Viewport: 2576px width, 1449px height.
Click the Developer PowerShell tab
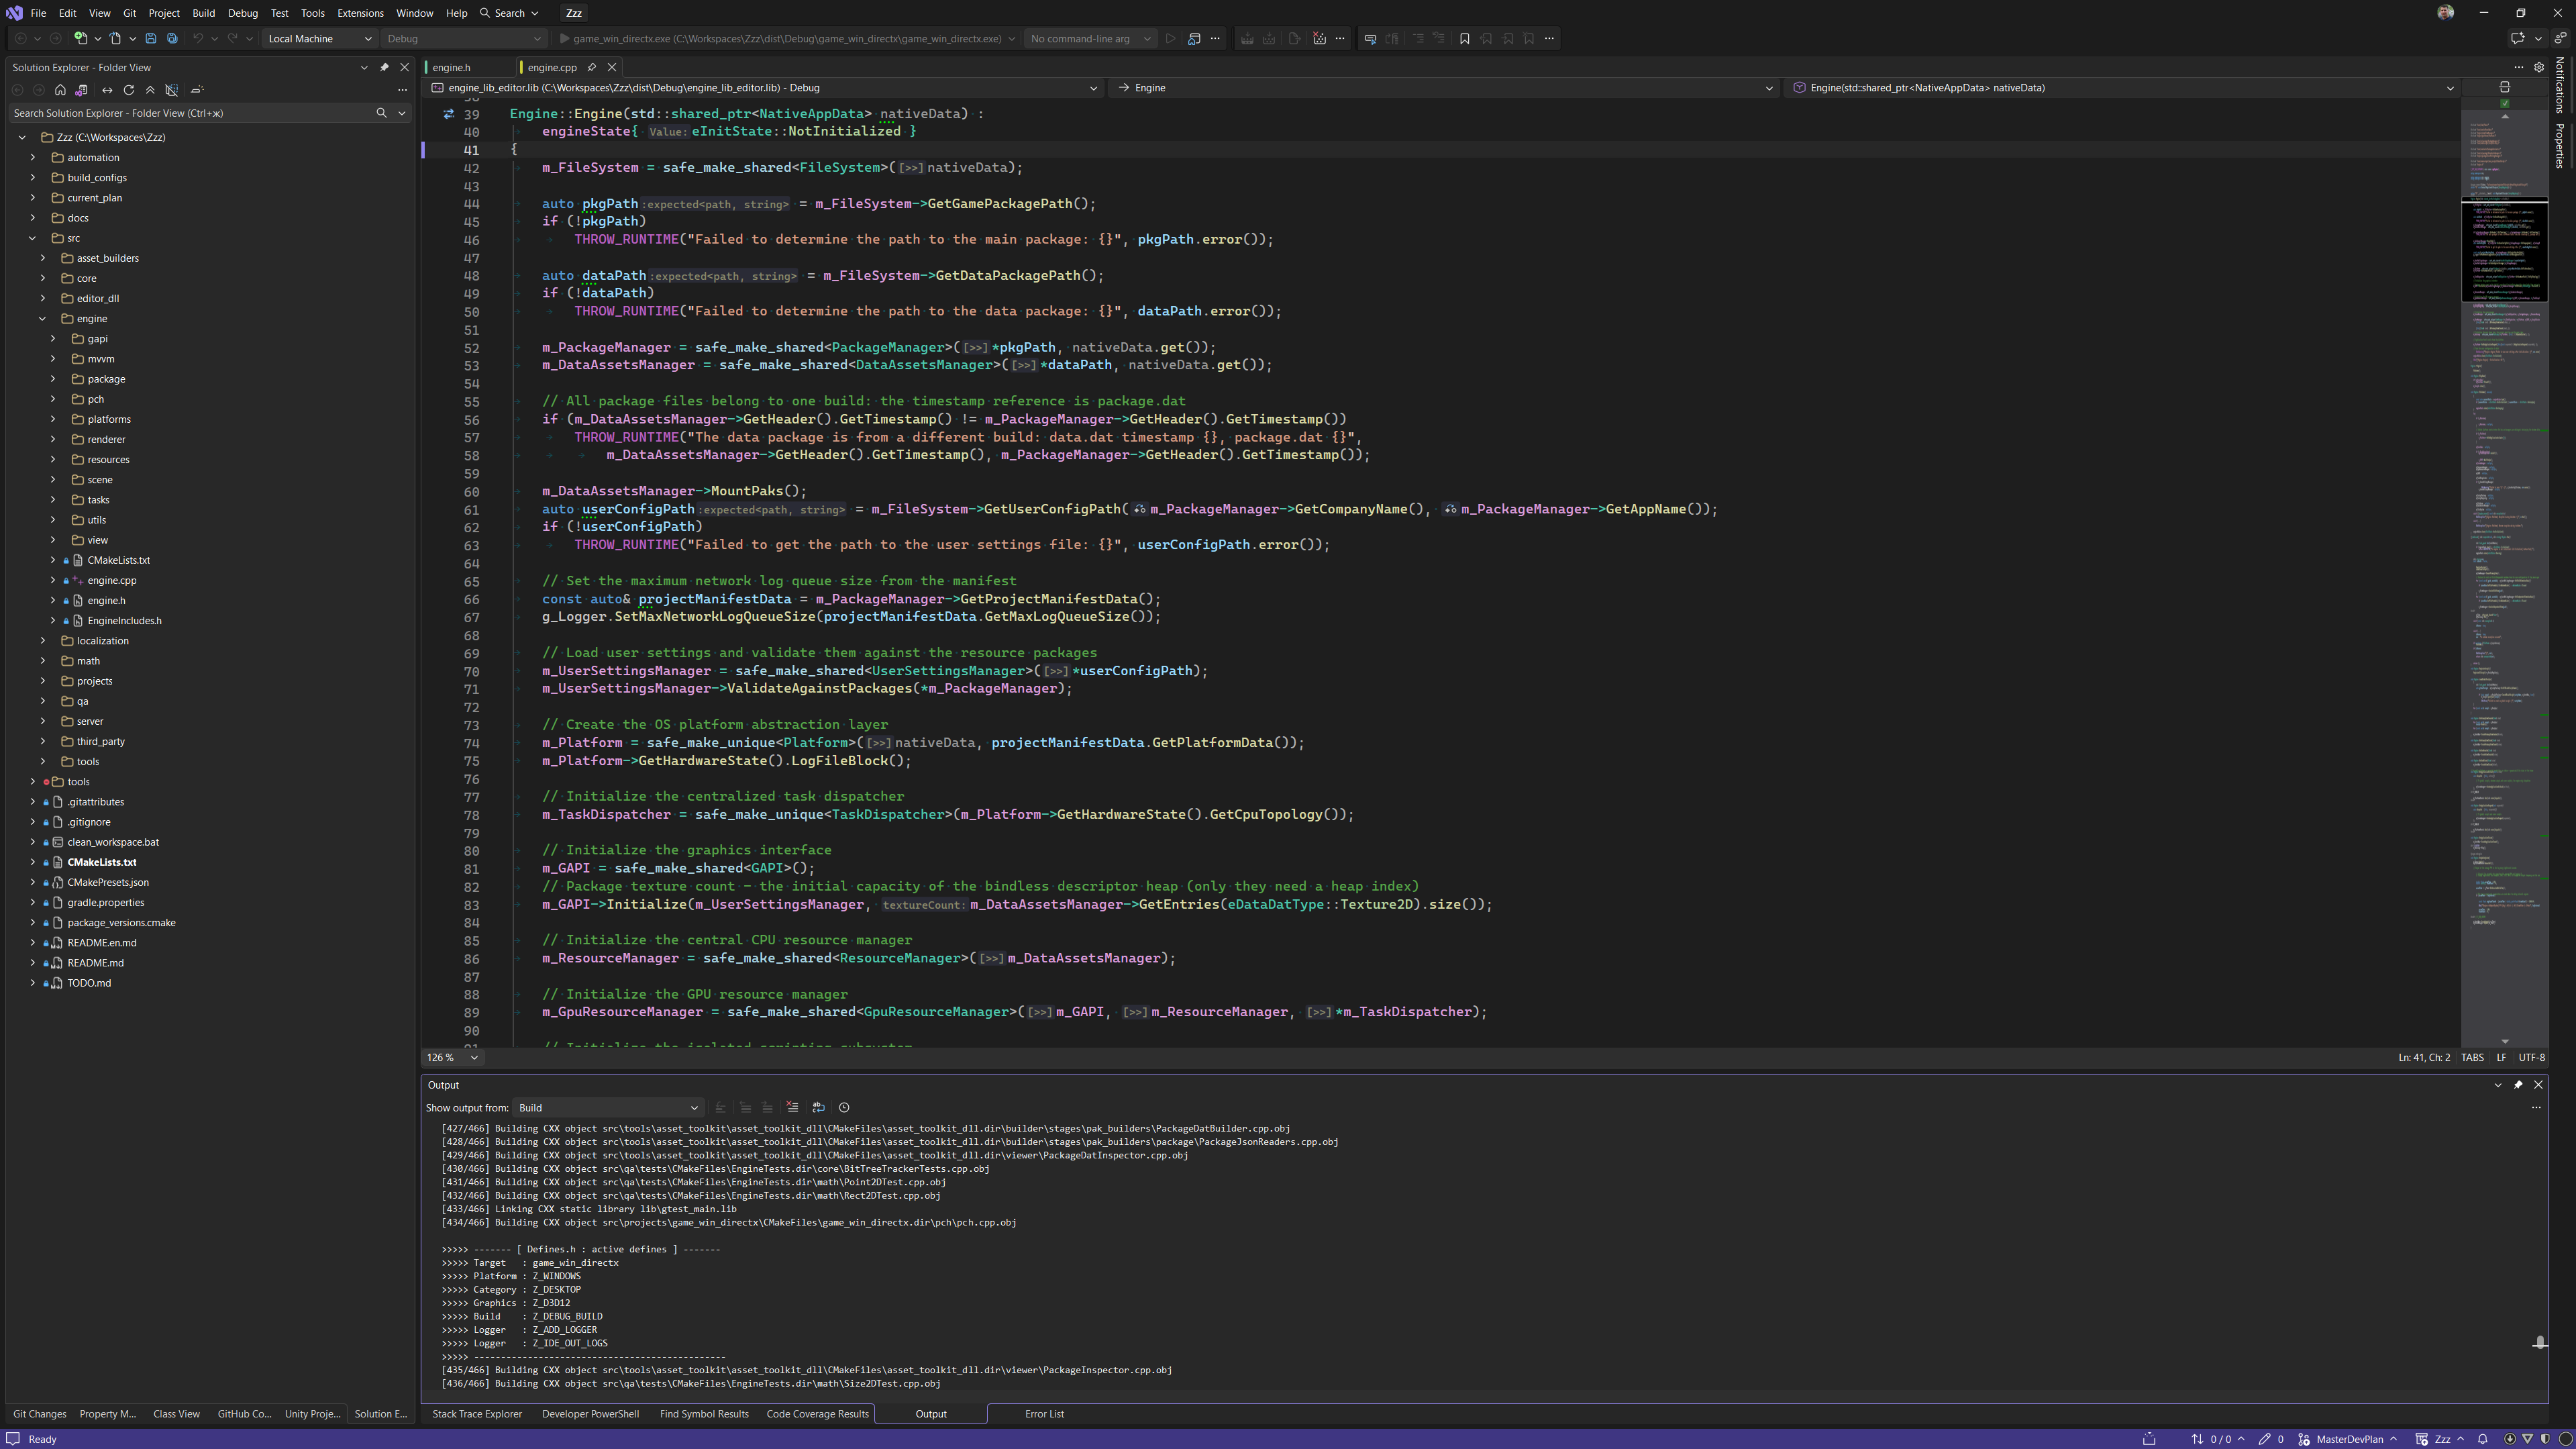[590, 1414]
